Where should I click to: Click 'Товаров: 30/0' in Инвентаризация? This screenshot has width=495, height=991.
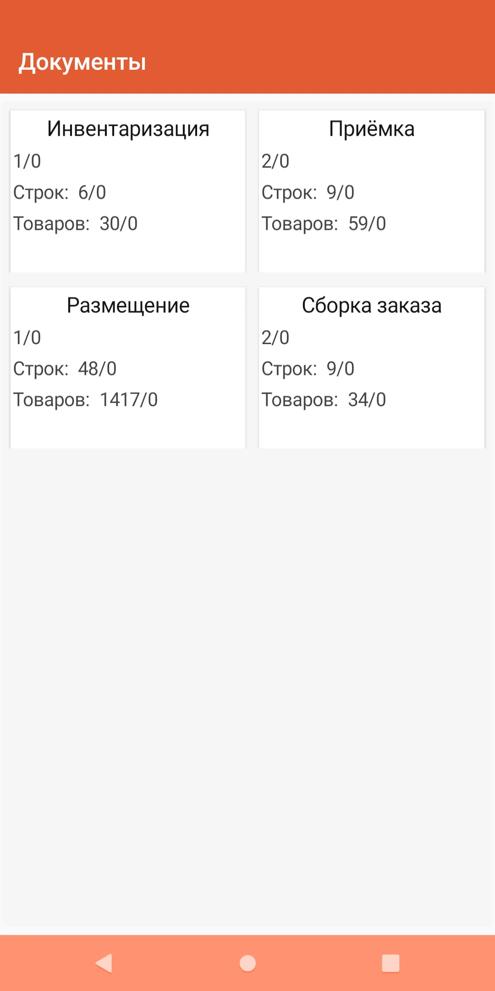click(x=76, y=224)
